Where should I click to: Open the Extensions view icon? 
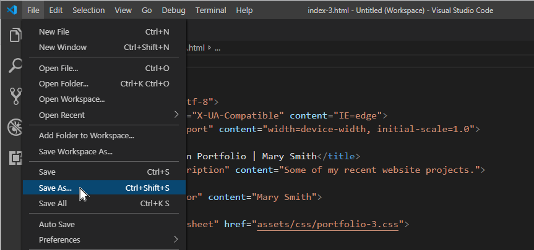[x=15, y=158]
